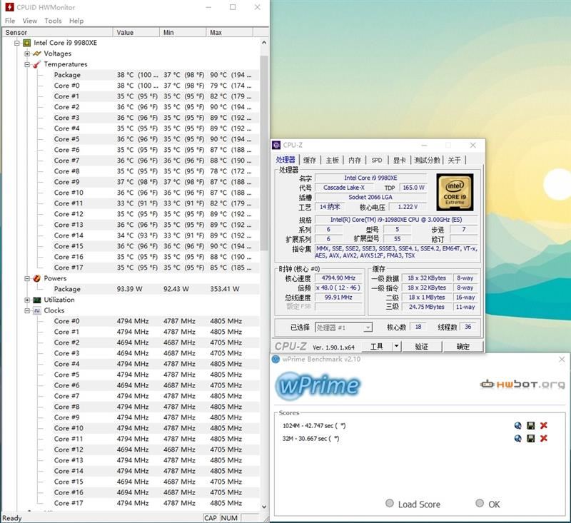Click the CPU-Z title bar app icon
The width and height of the screenshot is (571, 523).
[276, 145]
